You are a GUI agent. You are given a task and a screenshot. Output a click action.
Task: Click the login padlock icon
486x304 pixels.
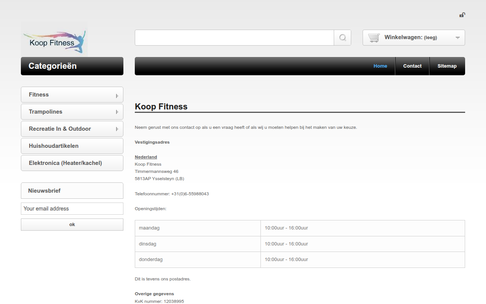pyautogui.click(x=462, y=15)
